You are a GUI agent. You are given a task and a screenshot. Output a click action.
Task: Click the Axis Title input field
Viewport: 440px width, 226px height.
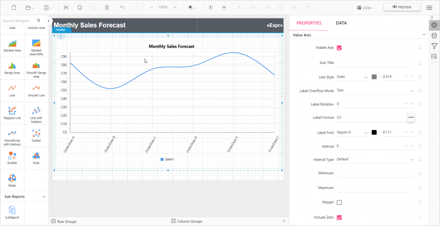pyautogui.click(x=374, y=63)
